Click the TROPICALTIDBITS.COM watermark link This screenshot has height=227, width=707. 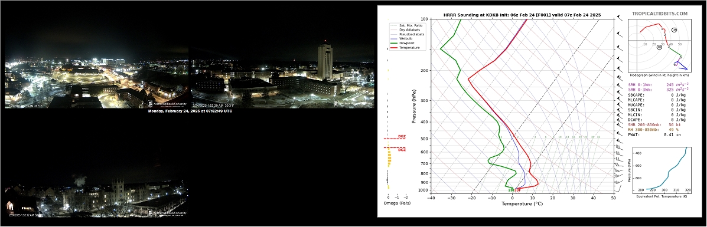click(659, 14)
